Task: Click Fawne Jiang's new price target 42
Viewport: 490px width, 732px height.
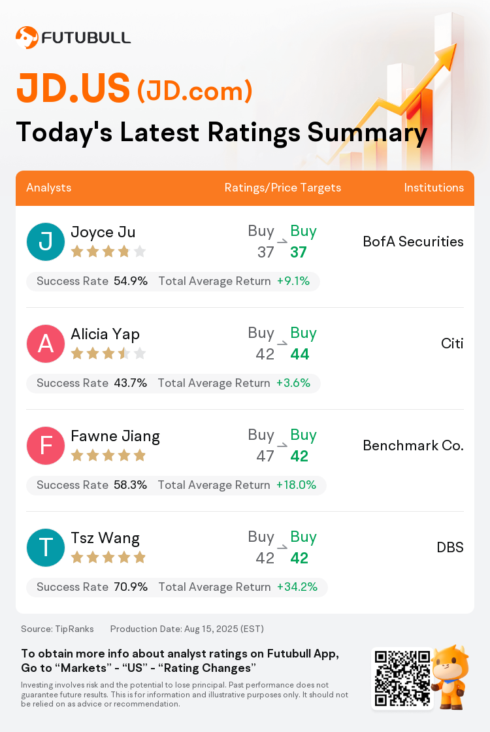Action: coord(299,456)
